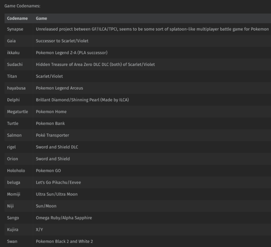Click 'Omega Ruby/Alpha Sapphire' game cell
The image size is (271, 247).
point(64,218)
